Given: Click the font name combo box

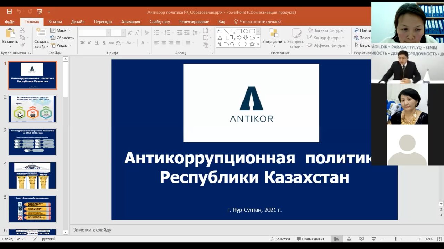Looking at the screenshot, I should [x=94, y=33].
